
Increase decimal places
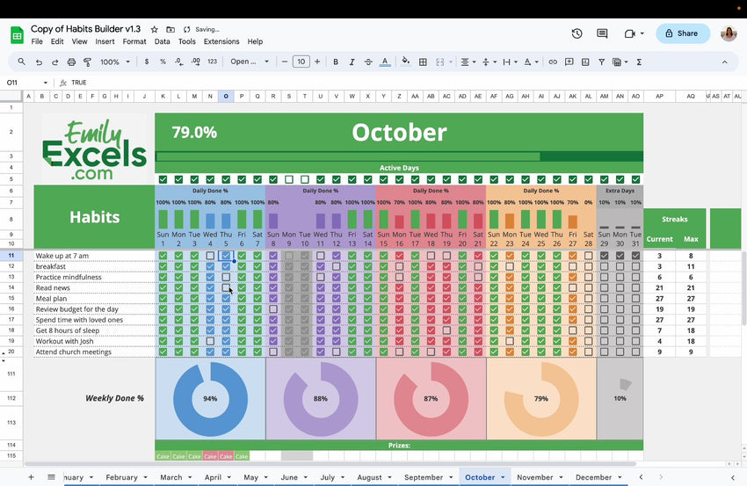click(x=196, y=62)
